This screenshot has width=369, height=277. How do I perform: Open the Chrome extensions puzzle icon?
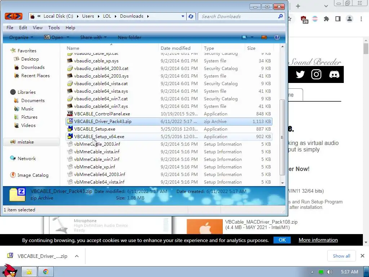pyautogui.click(x=326, y=19)
